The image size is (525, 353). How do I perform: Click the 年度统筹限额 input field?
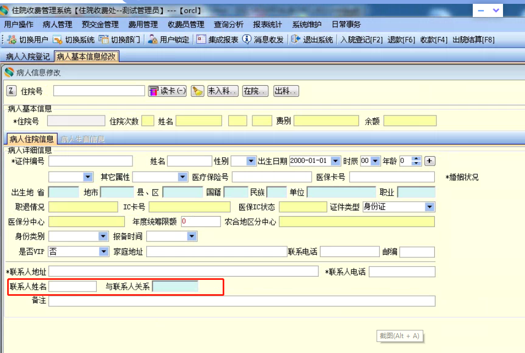pyautogui.click(x=201, y=222)
